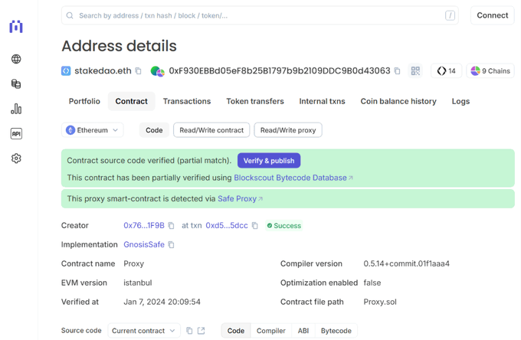Open Read/Write proxy
This screenshot has height=340, width=521.
click(x=288, y=130)
